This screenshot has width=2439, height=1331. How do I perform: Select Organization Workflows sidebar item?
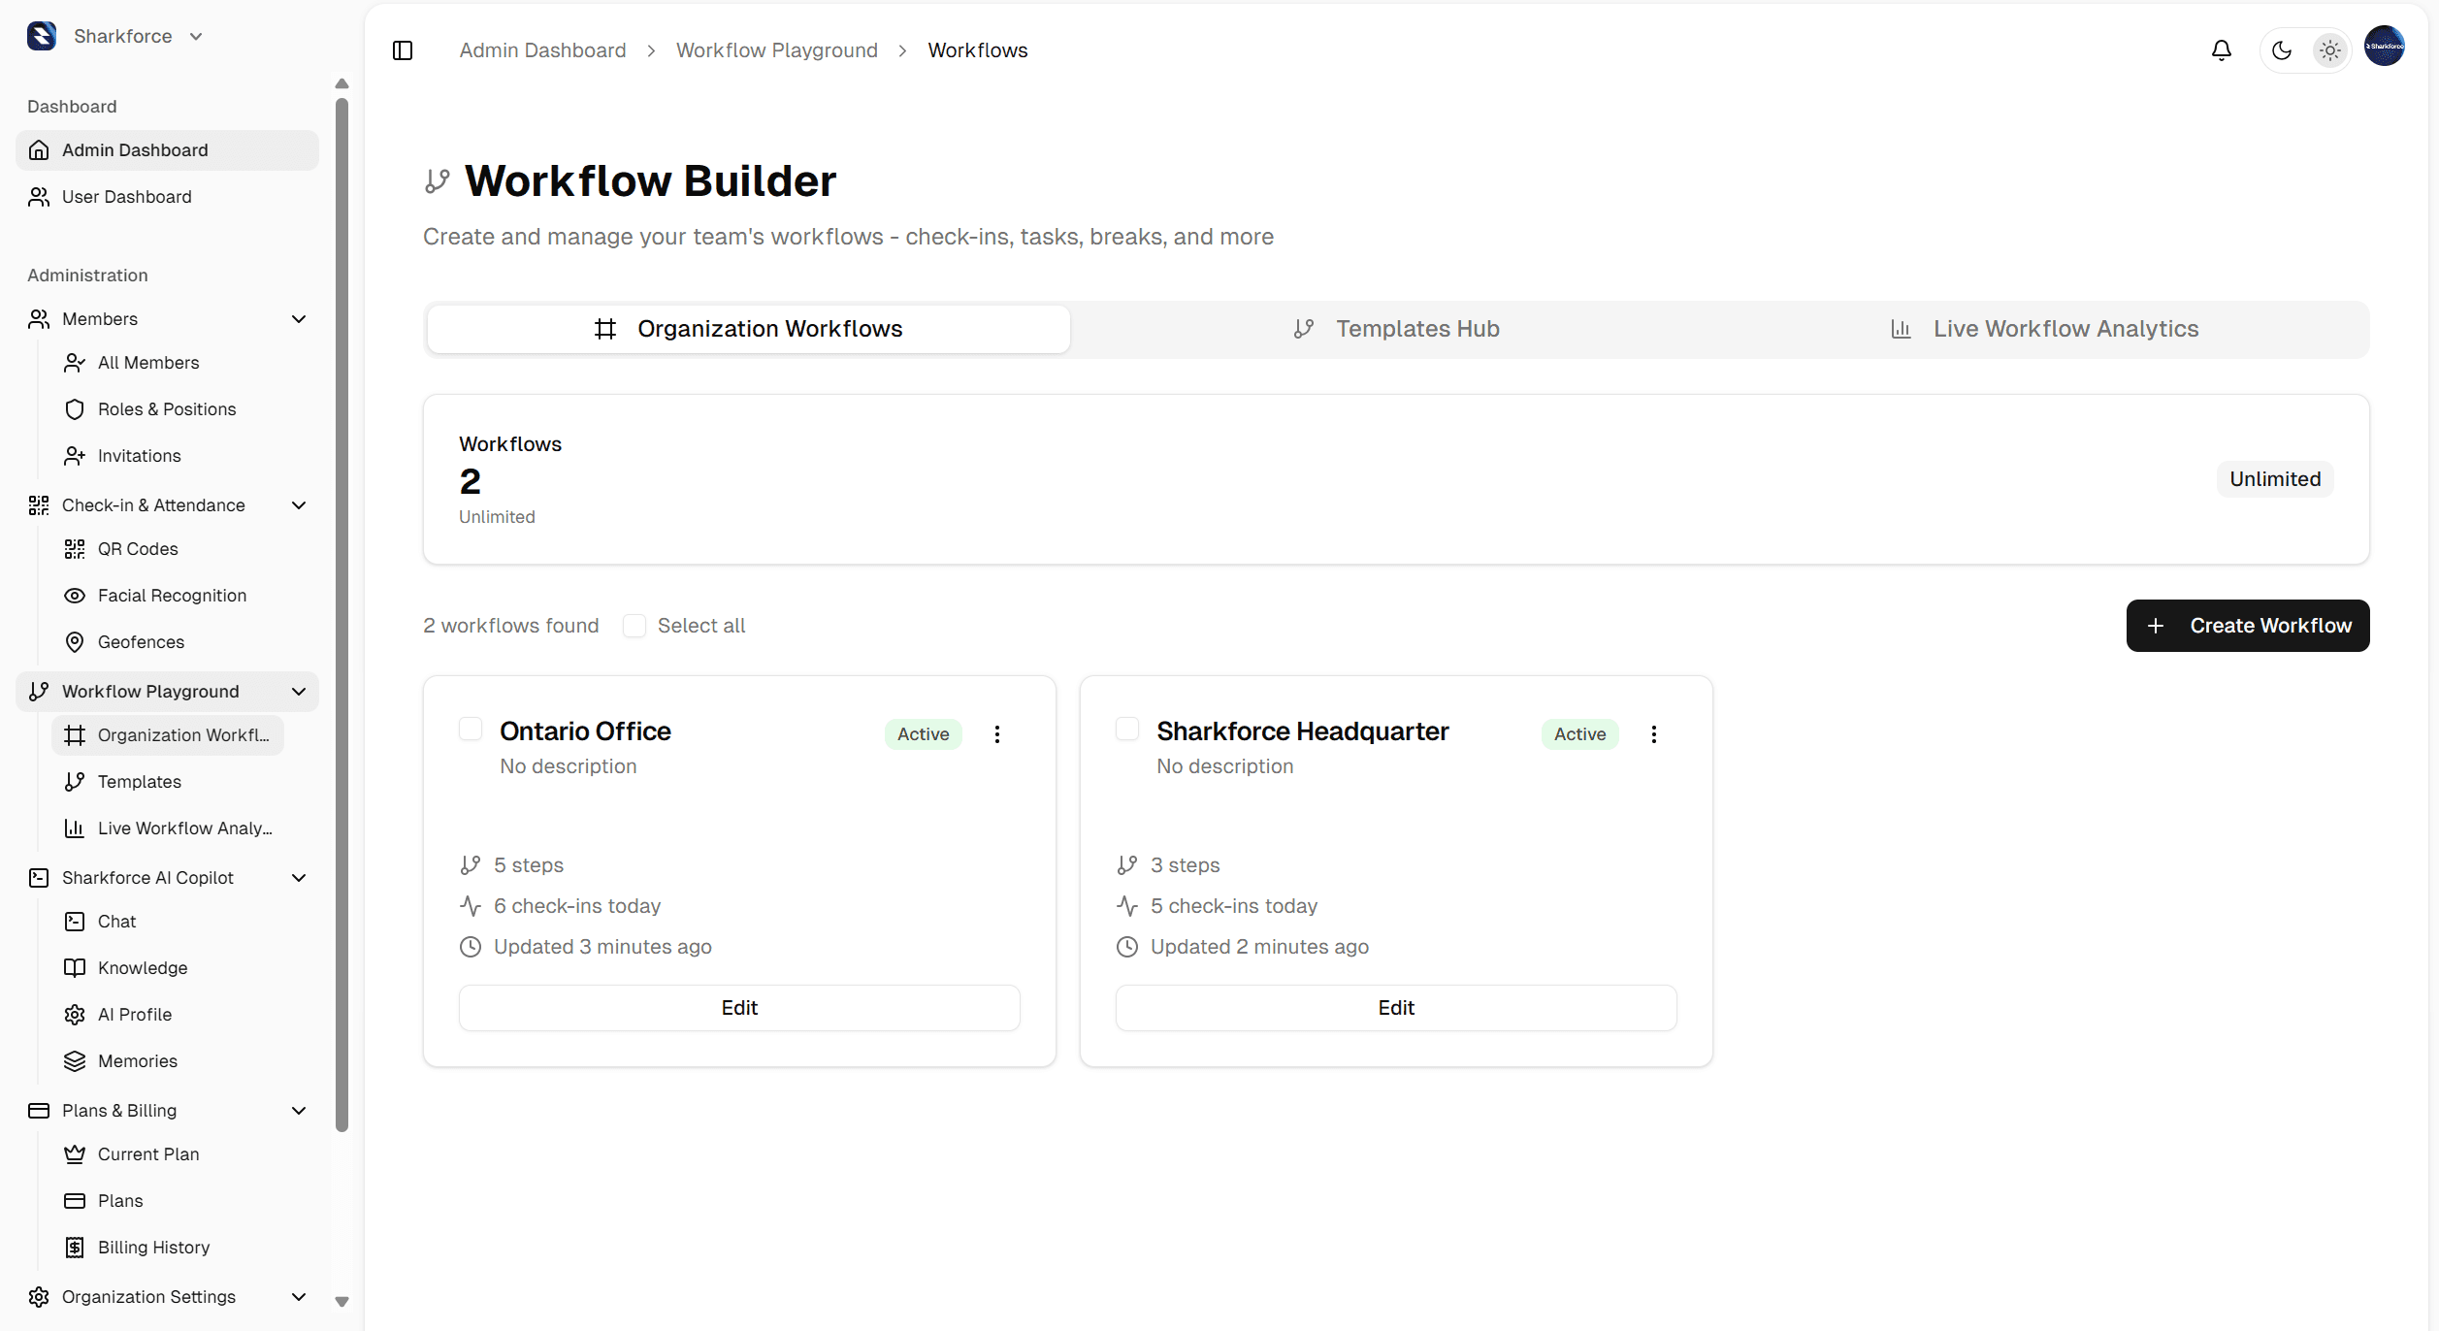click(168, 735)
